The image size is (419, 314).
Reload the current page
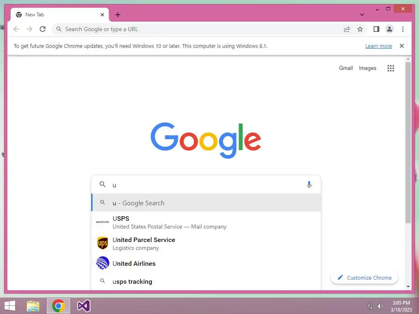coord(43,29)
